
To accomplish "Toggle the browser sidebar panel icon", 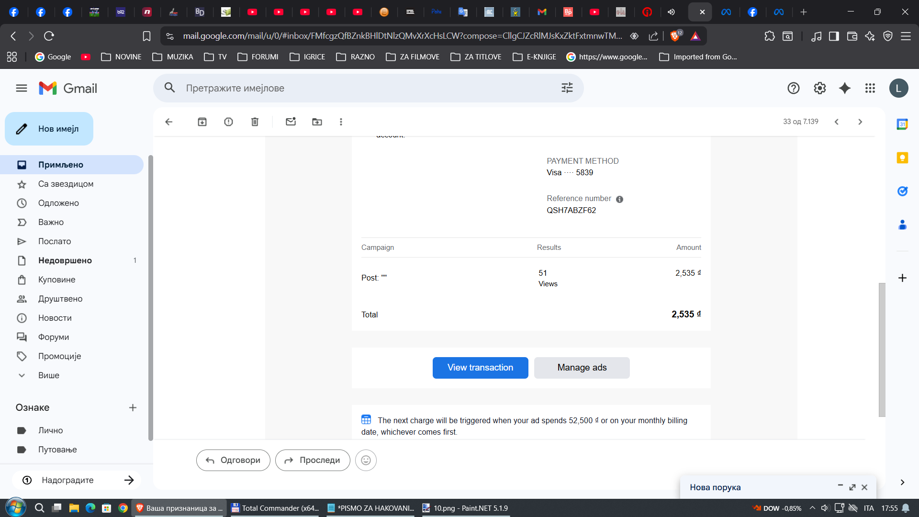I will point(834,36).
